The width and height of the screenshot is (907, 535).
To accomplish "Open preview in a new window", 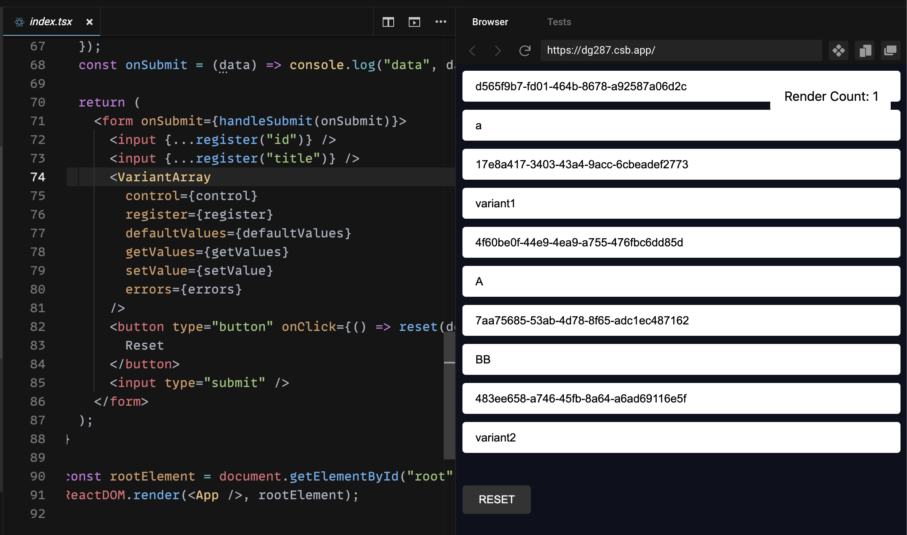I will click(890, 50).
